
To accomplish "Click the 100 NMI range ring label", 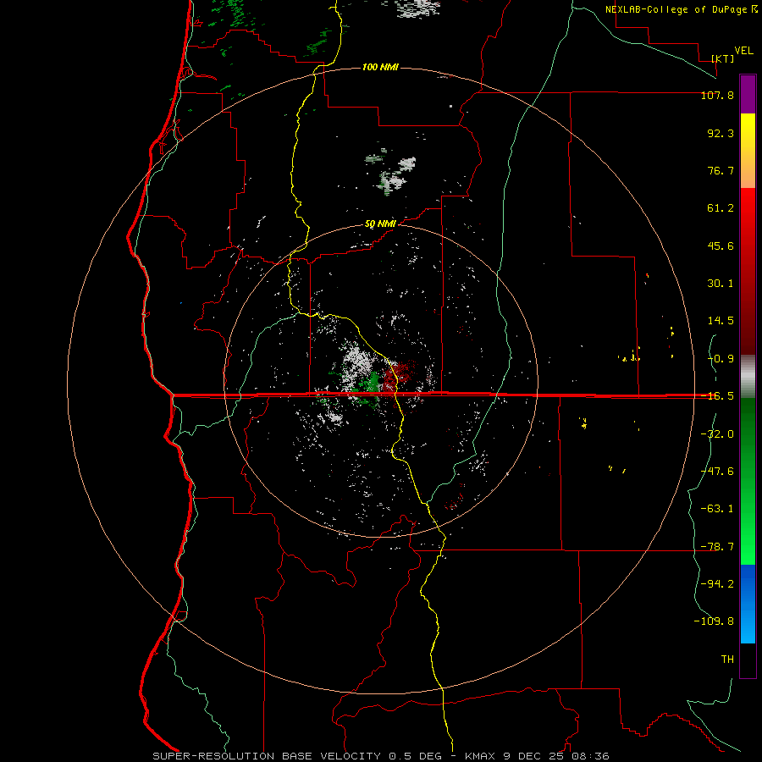I will point(380,67).
